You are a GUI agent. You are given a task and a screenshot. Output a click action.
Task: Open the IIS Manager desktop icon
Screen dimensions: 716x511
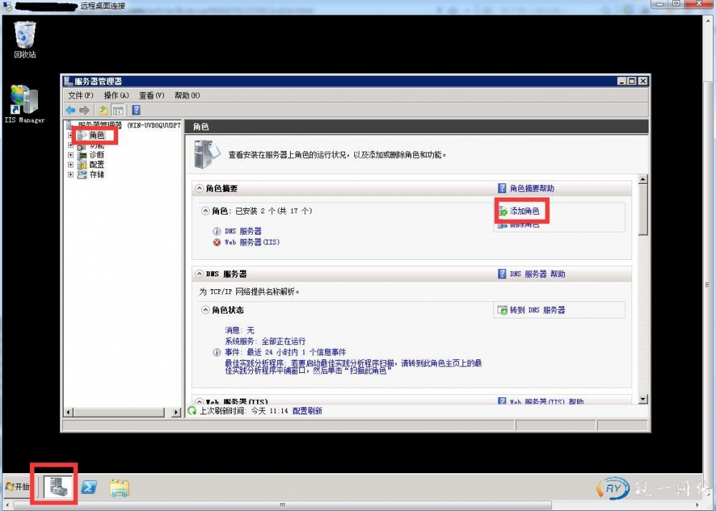pos(24,102)
